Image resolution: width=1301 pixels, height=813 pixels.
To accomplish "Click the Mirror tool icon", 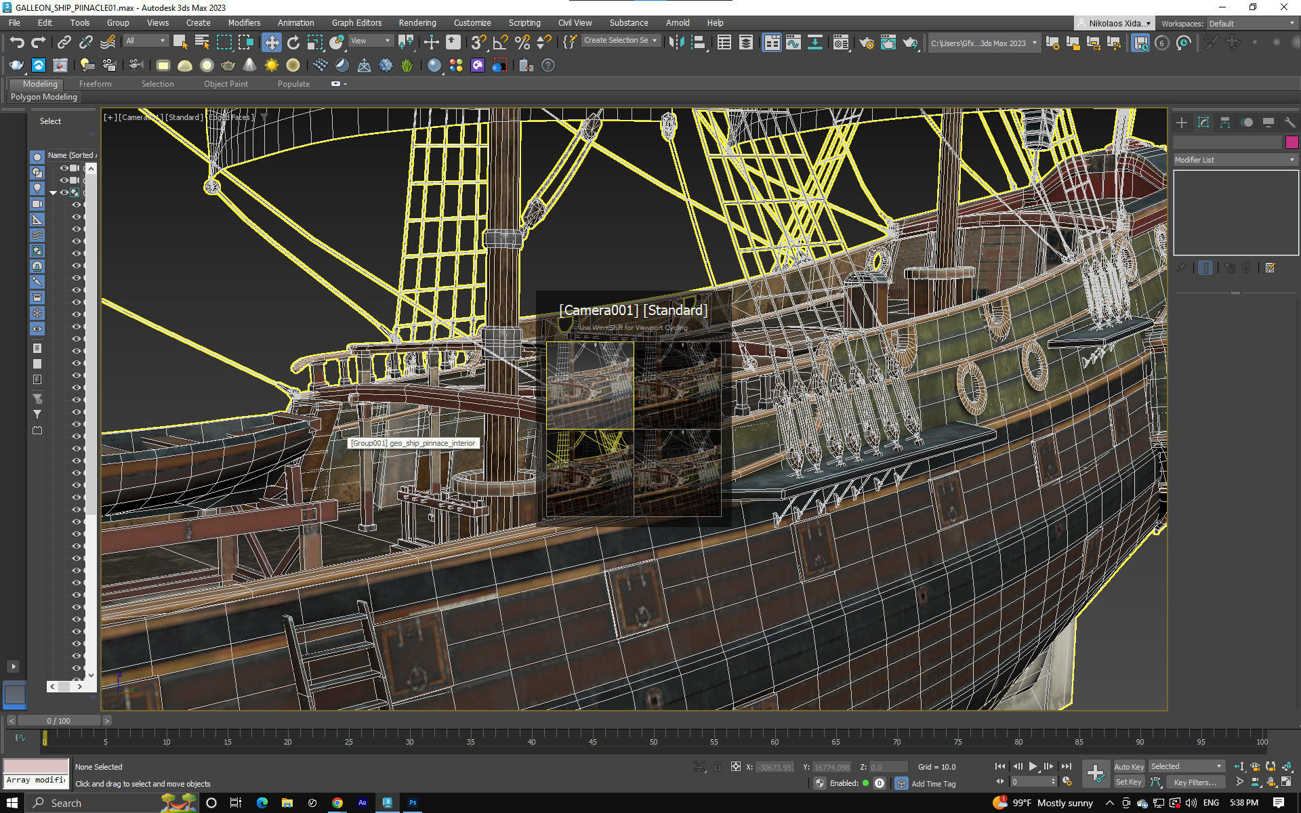I will tap(676, 43).
